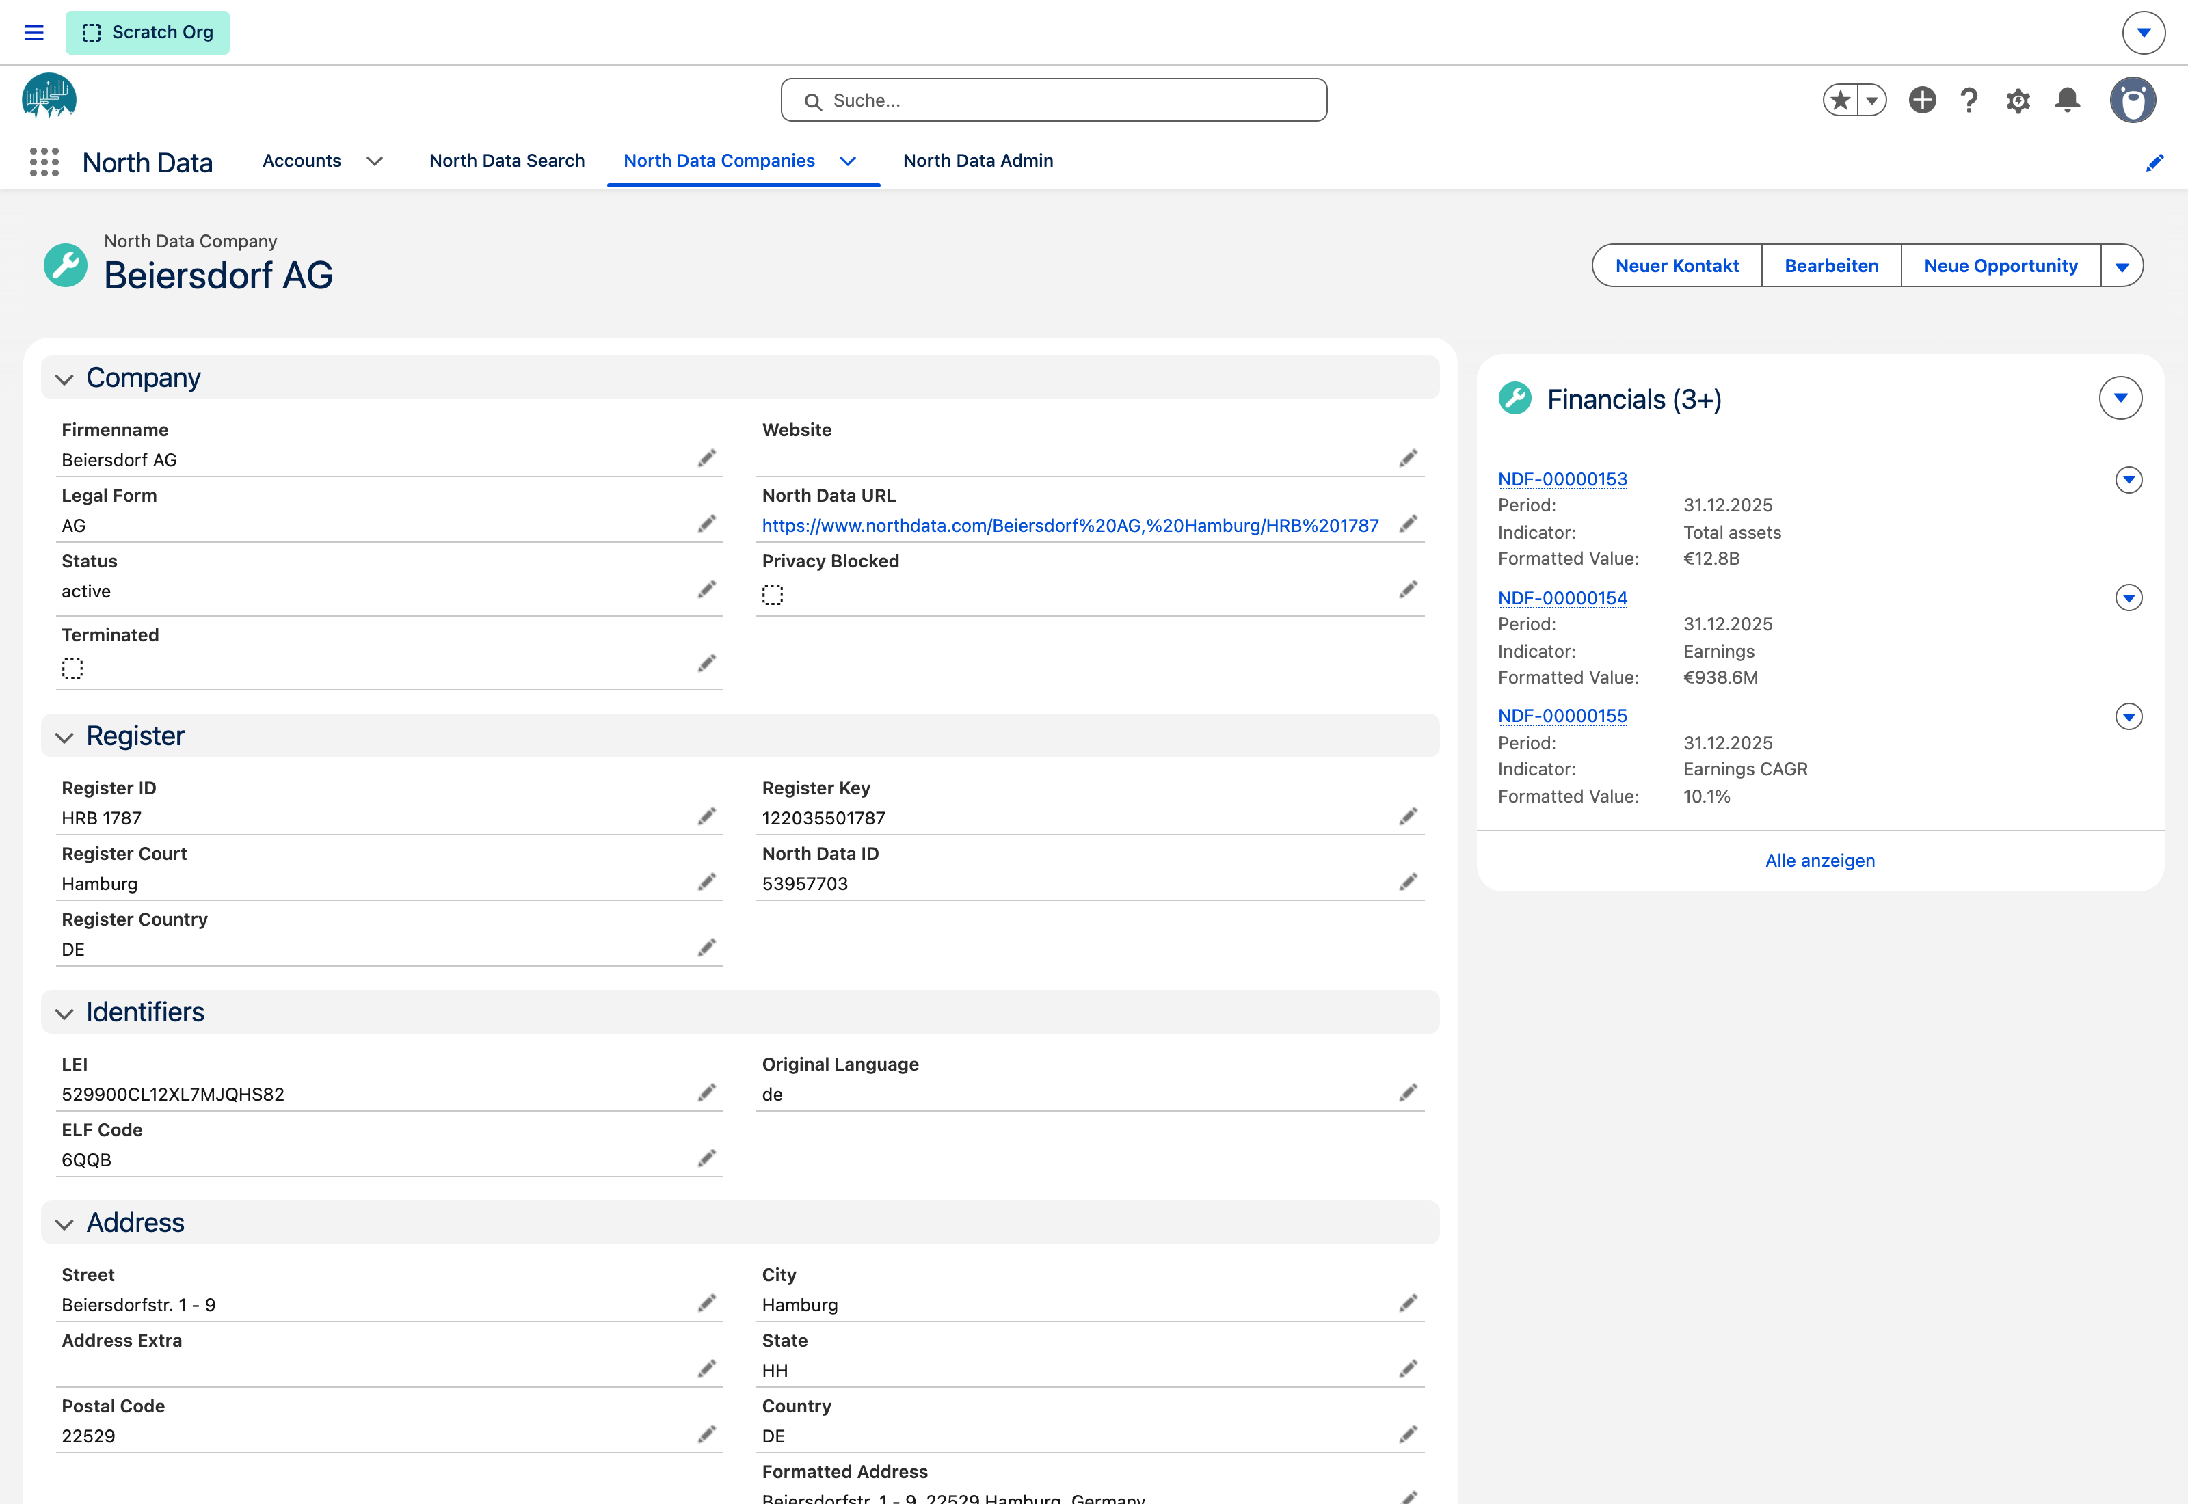The image size is (2188, 1504).
Task: Click the Bearbeiten button
Action: tap(1831, 266)
